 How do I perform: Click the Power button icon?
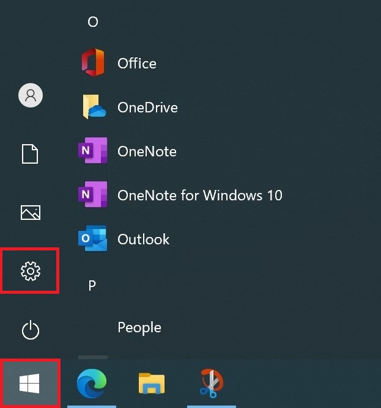tap(31, 330)
